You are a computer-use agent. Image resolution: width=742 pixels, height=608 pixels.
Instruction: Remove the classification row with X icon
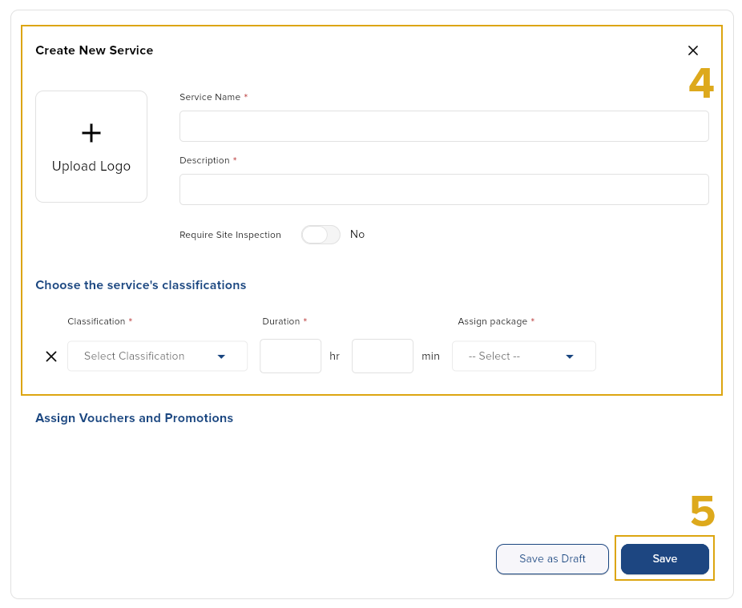(x=51, y=356)
